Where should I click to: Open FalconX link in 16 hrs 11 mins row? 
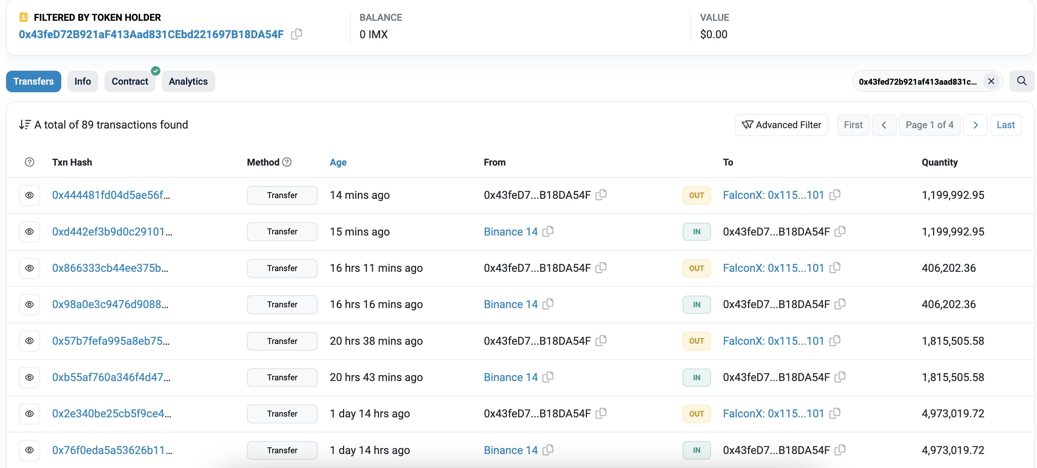pyautogui.click(x=773, y=268)
